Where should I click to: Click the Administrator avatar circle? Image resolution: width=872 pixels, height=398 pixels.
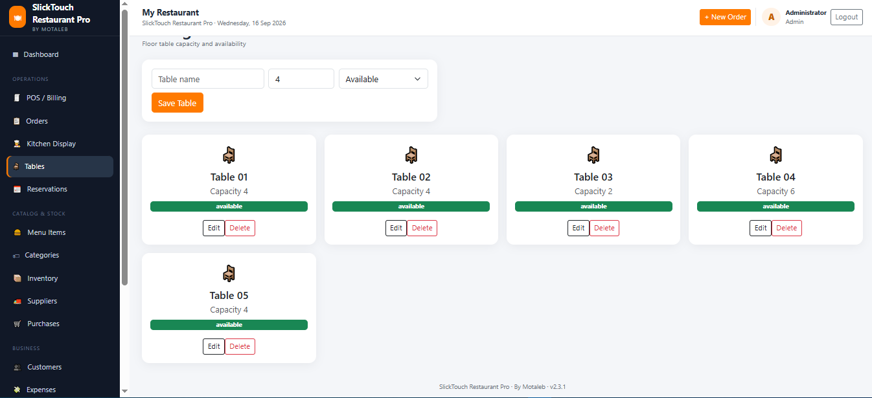(x=771, y=17)
